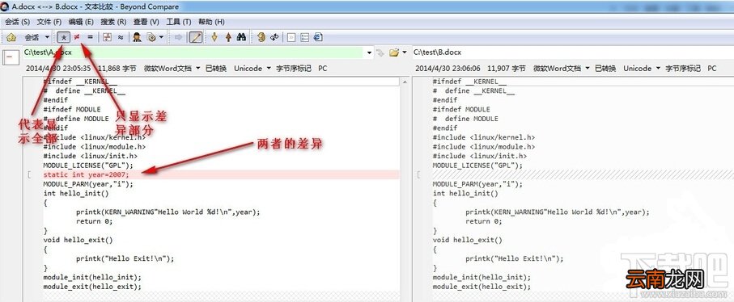Viewport: 734px width, 302px height.
Task: Click printk("Hello Exit!\n"); in right pane
Action: pyautogui.click(x=515, y=258)
